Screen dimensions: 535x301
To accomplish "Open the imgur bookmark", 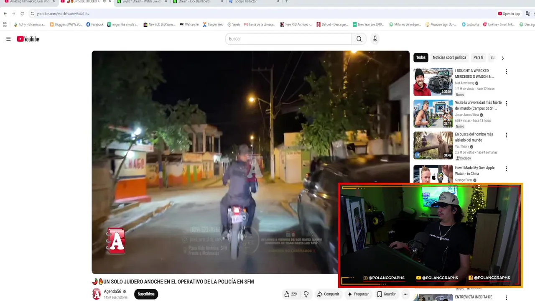I will click(122, 25).
